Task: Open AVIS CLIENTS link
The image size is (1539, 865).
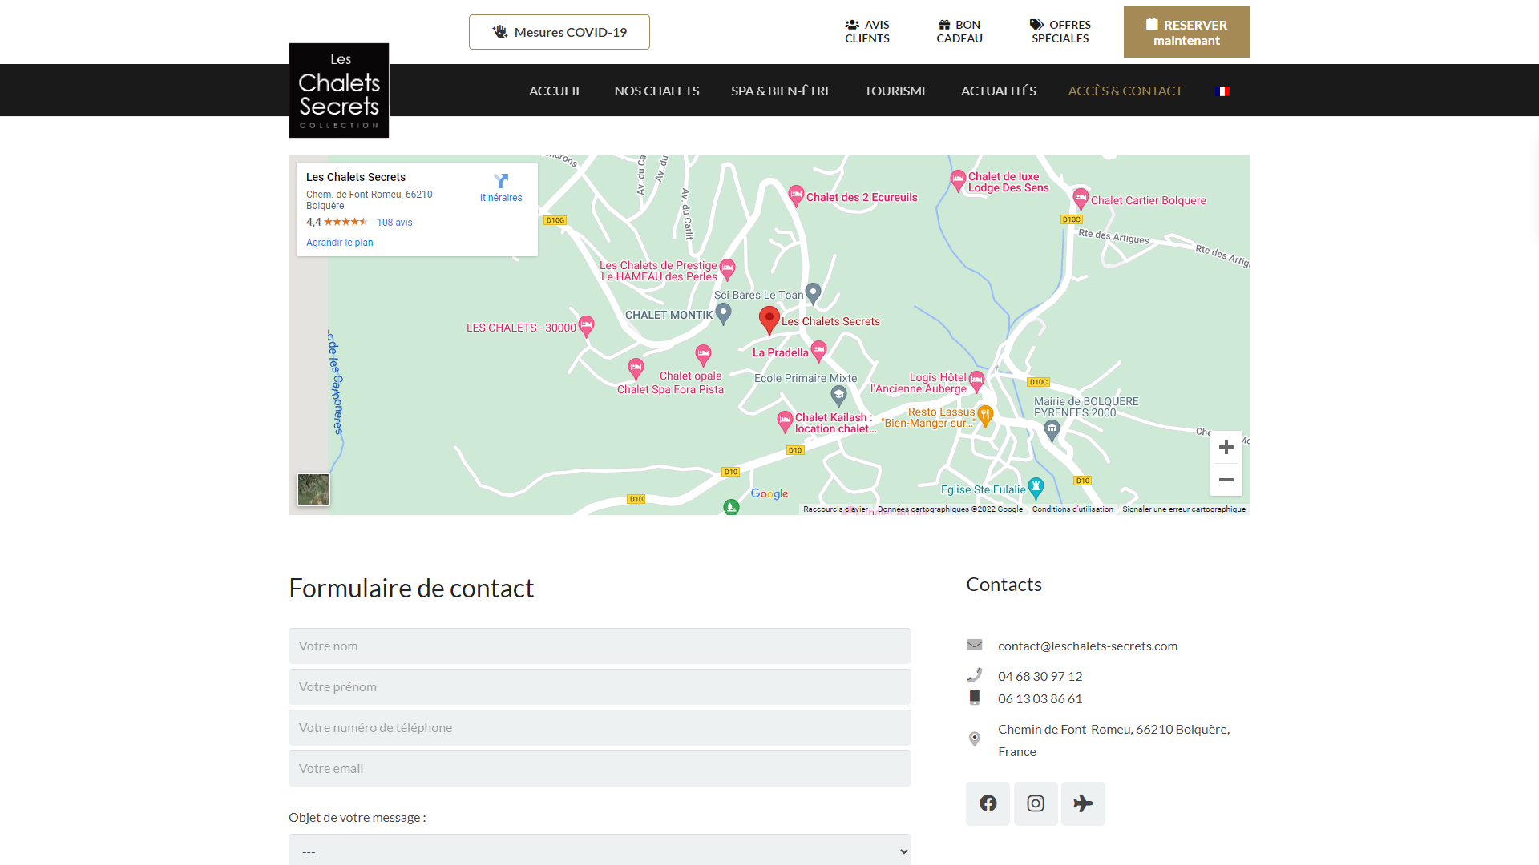Action: point(867,31)
